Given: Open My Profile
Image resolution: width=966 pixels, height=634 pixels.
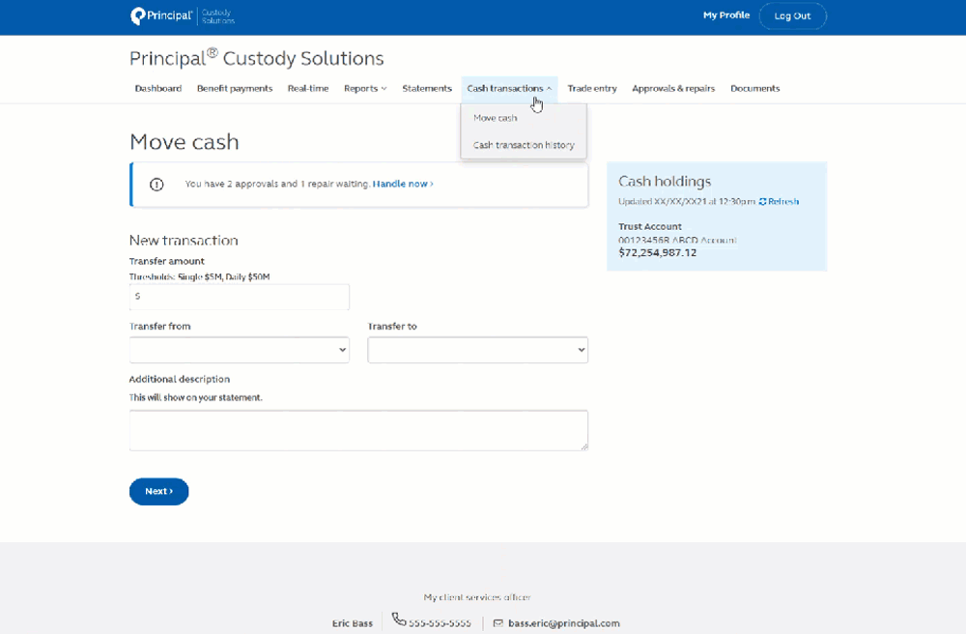Looking at the screenshot, I should point(725,15).
